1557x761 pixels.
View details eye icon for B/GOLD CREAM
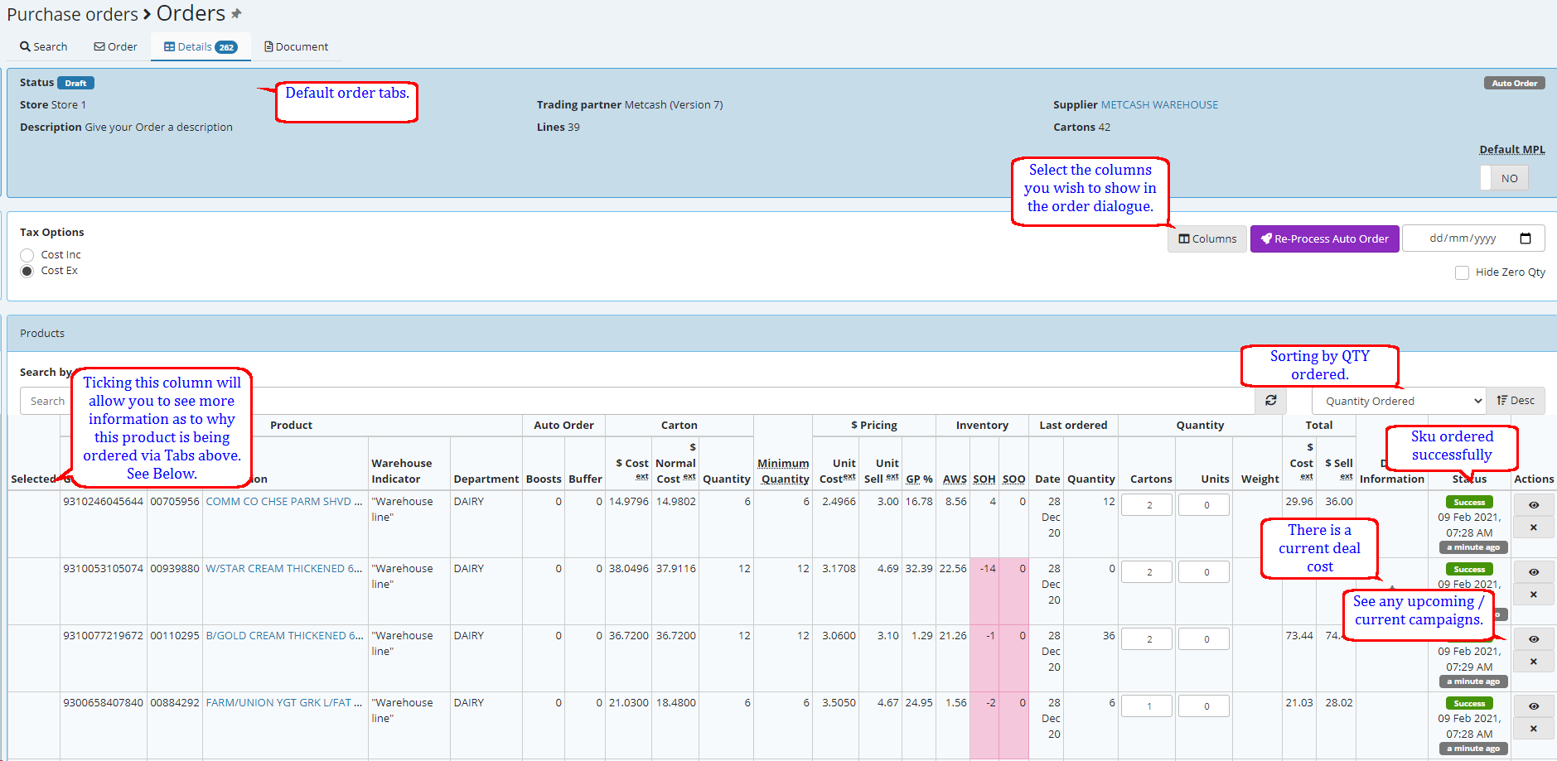click(x=1534, y=639)
